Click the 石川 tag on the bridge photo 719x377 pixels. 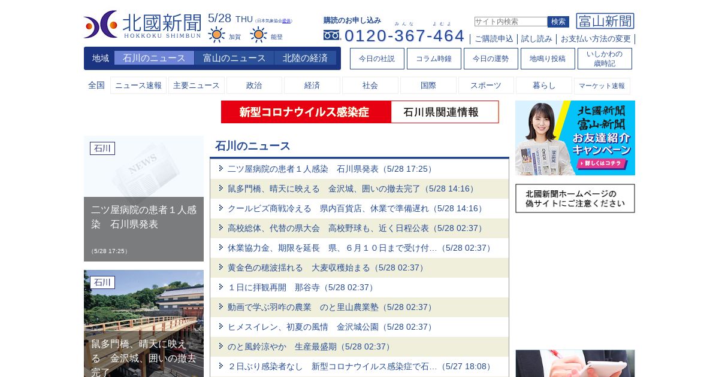point(102,282)
